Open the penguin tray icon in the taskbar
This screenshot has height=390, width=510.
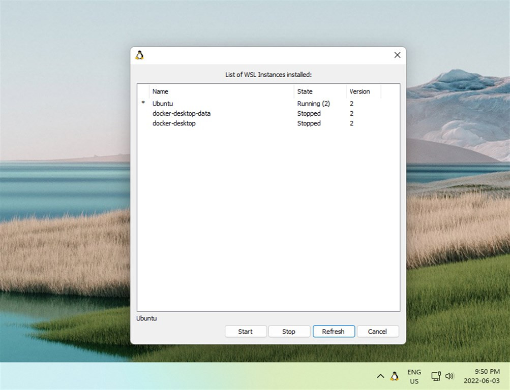coord(395,376)
